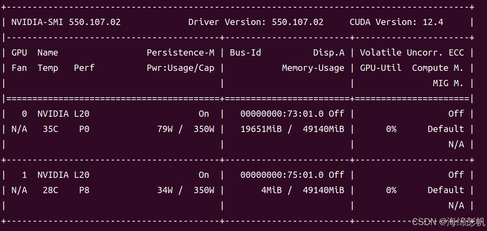Click the "19651MiB" memory usage value
487x231 pixels.
tap(261, 129)
